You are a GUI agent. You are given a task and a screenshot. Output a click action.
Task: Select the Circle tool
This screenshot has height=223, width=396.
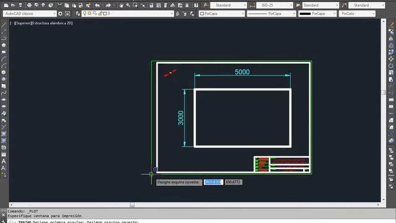pyautogui.click(x=4, y=72)
